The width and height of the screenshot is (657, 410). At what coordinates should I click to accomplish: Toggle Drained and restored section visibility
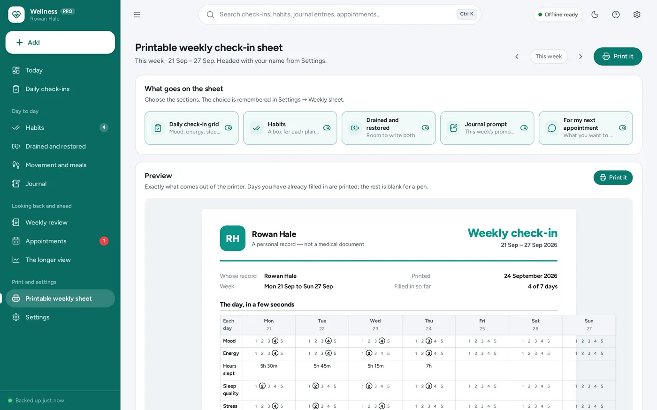[x=426, y=128]
